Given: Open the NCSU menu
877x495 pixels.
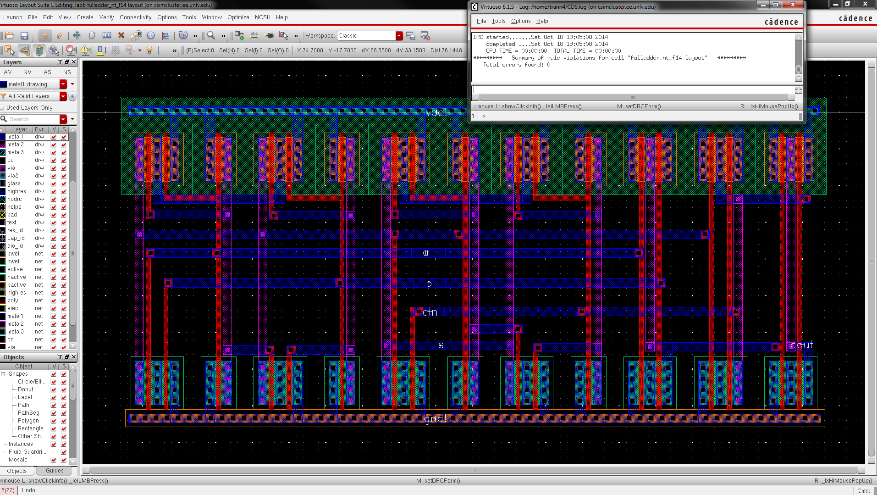Looking at the screenshot, I should click(x=263, y=17).
